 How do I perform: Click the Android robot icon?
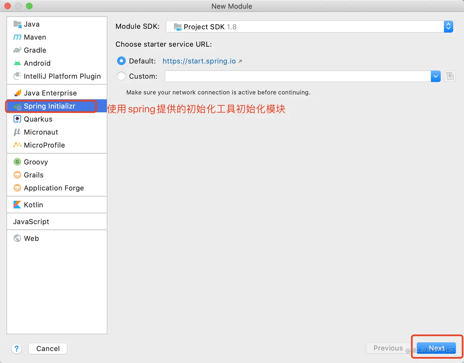(x=17, y=63)
